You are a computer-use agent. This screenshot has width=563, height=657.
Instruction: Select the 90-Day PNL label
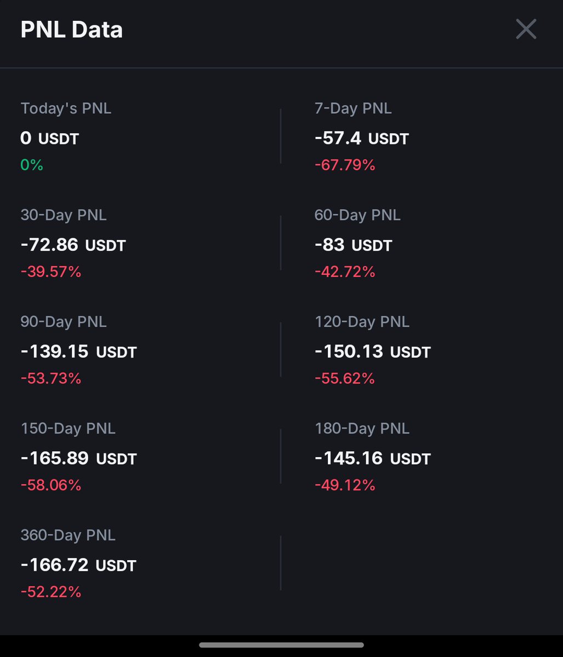click(x=64, y=322)
